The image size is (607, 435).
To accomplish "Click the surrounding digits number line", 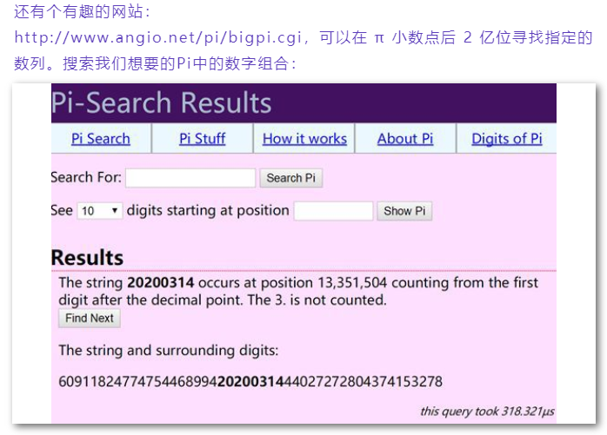I will tap(250, 382).
